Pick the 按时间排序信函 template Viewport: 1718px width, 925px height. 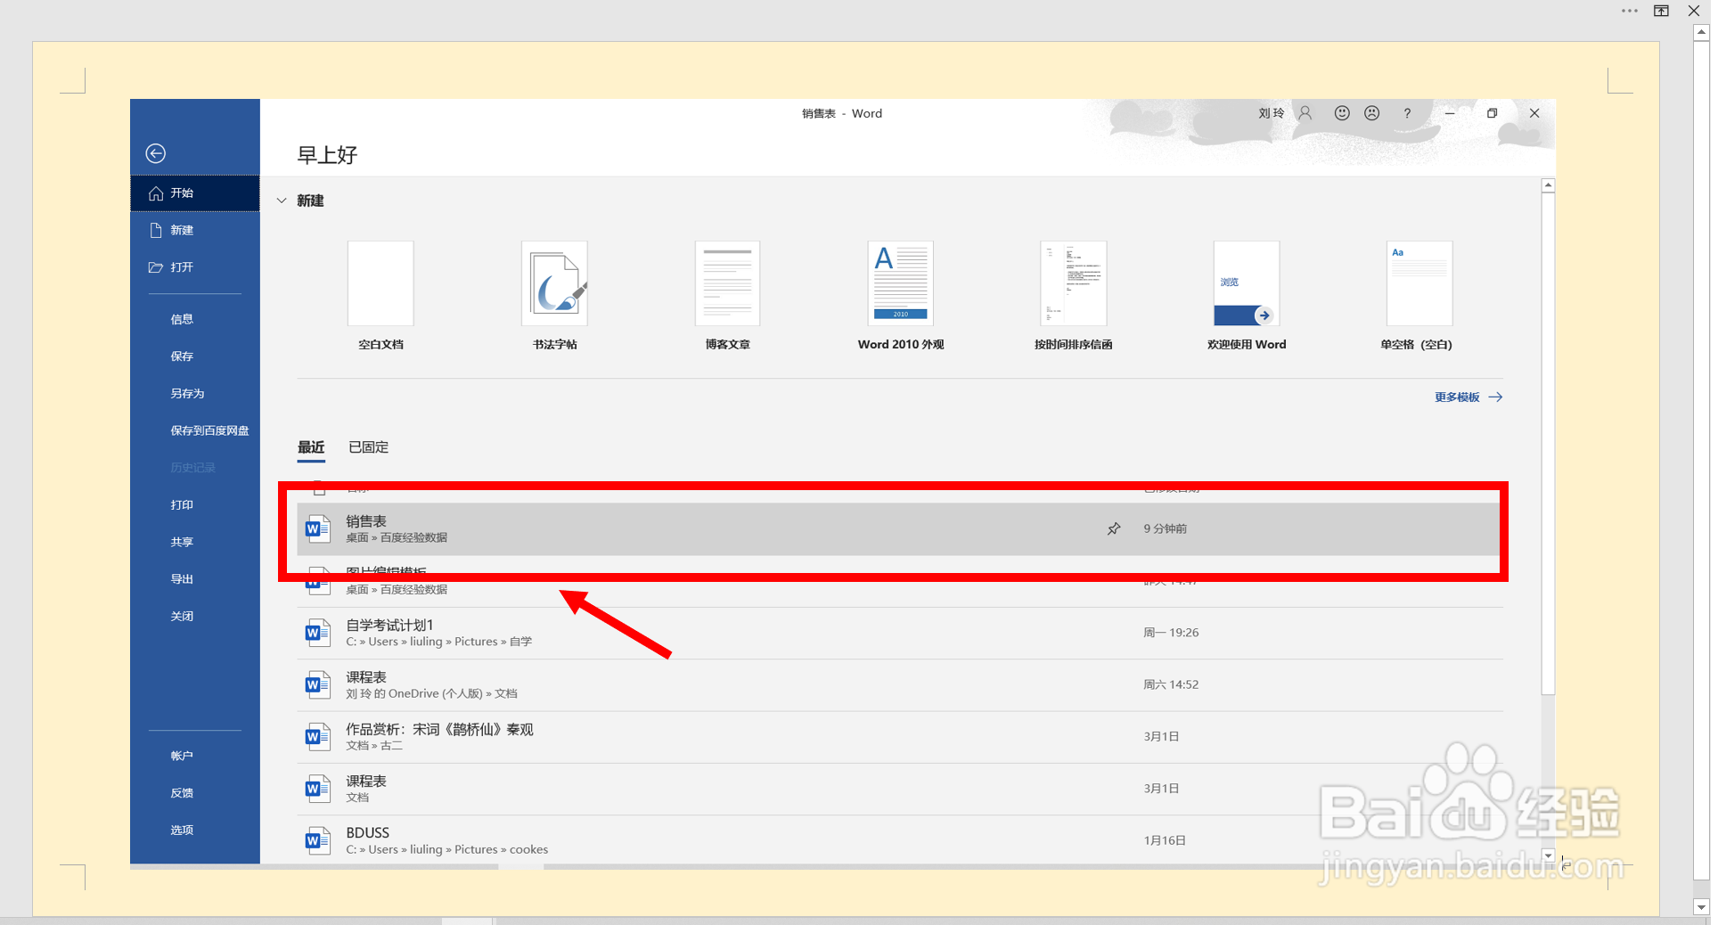(x=1074, y=283)
